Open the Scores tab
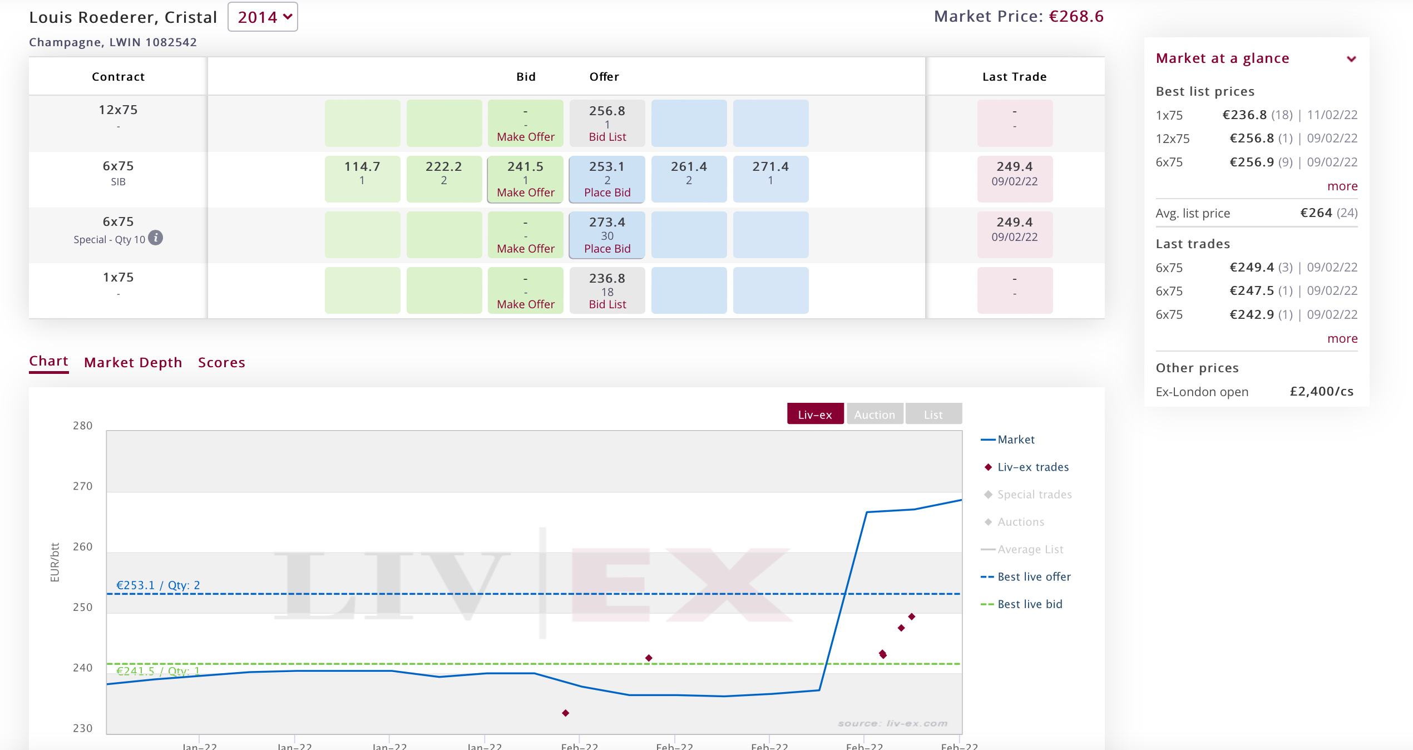The image size is (1413, 750). 221,363
